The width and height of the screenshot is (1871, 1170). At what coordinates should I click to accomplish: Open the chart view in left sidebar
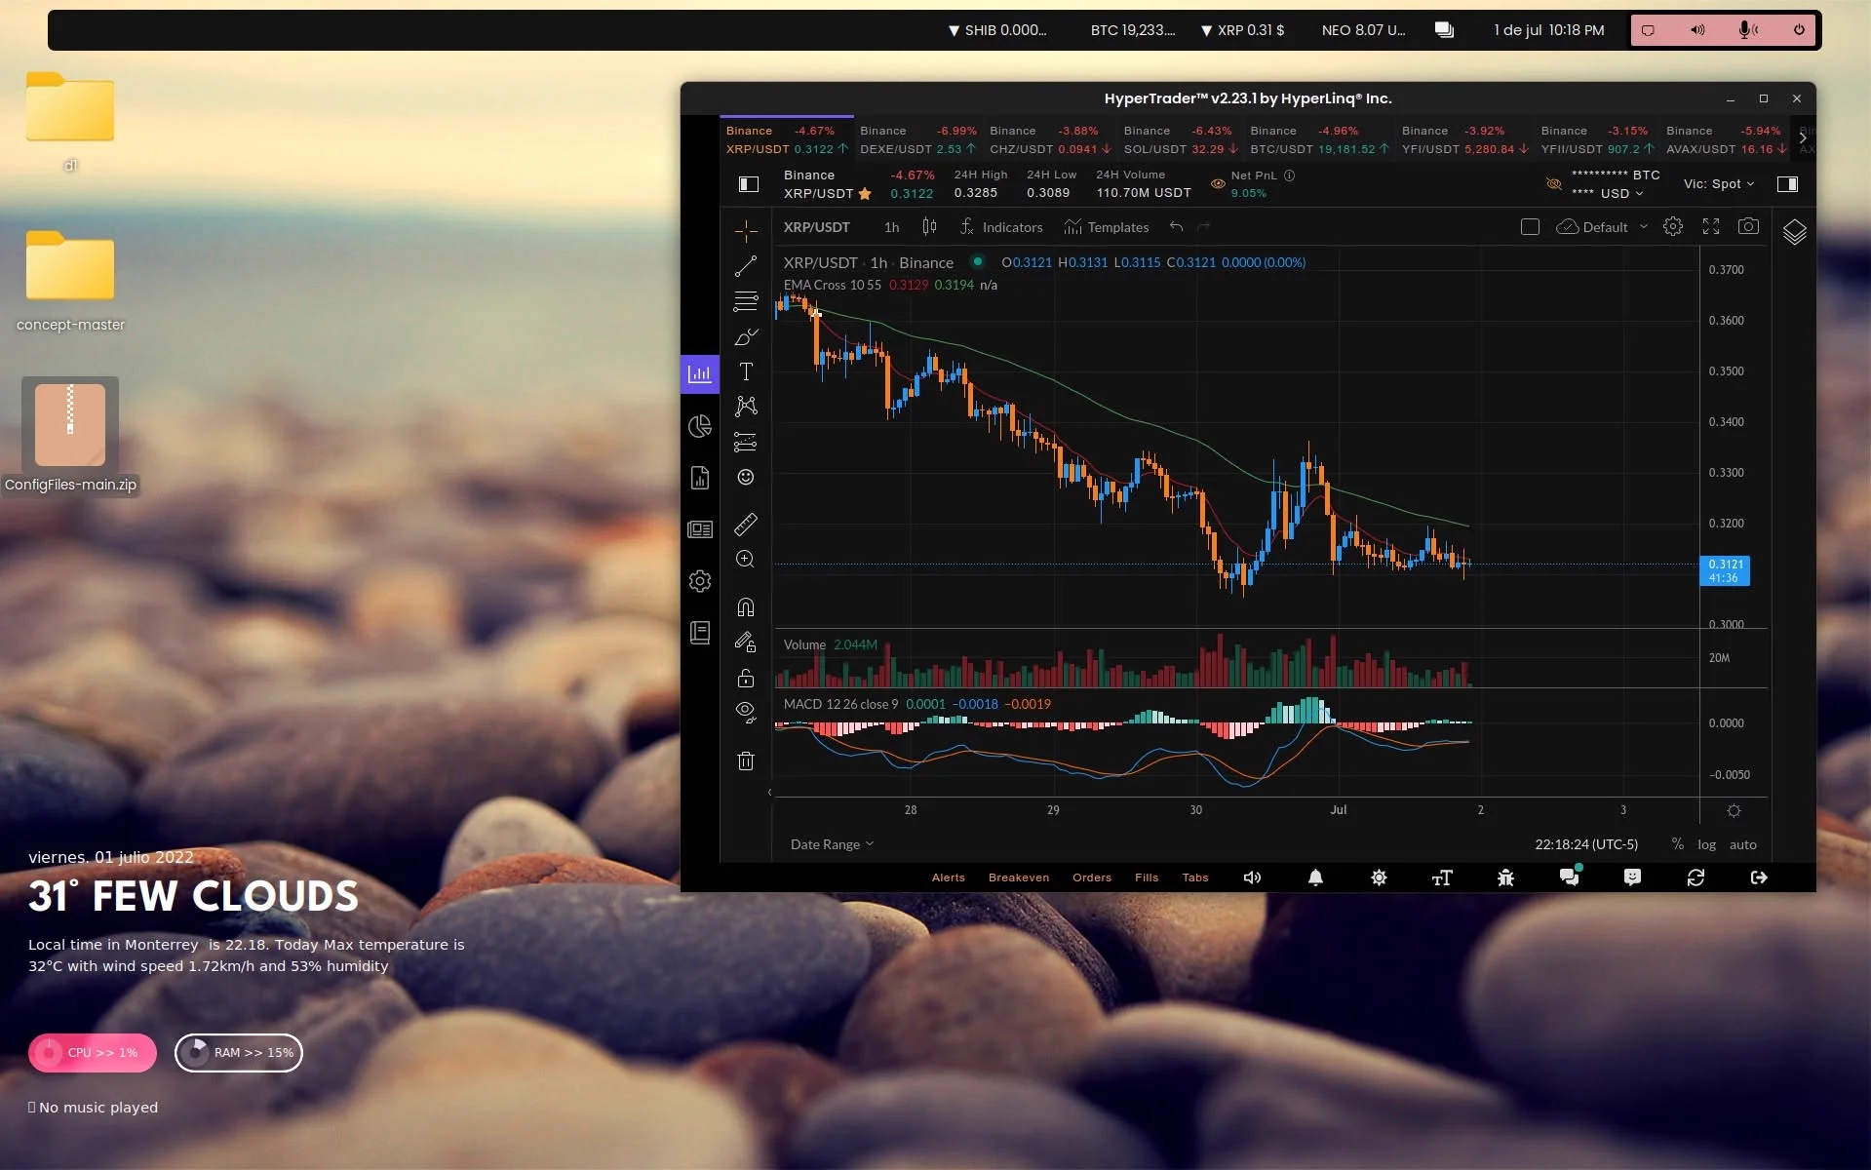click(700, 374)
